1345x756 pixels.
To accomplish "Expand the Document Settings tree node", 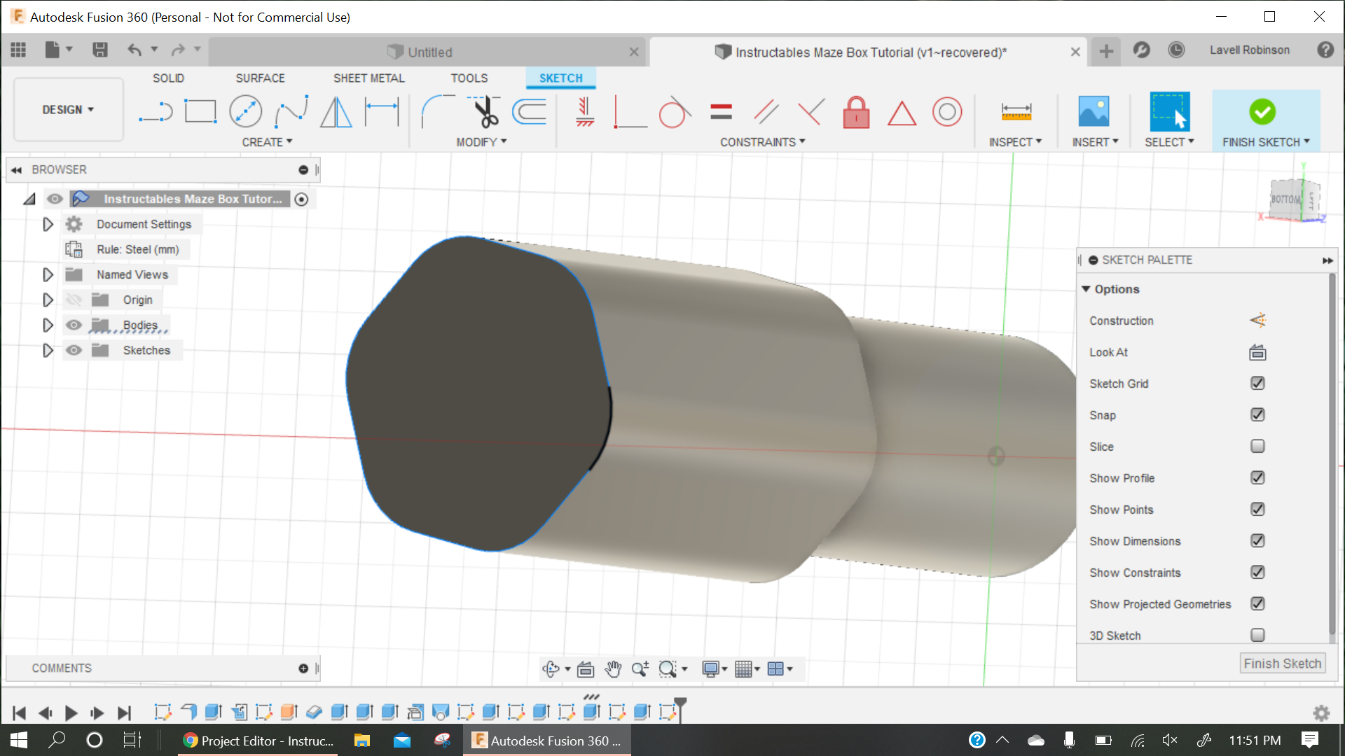I will click(48, 224).
